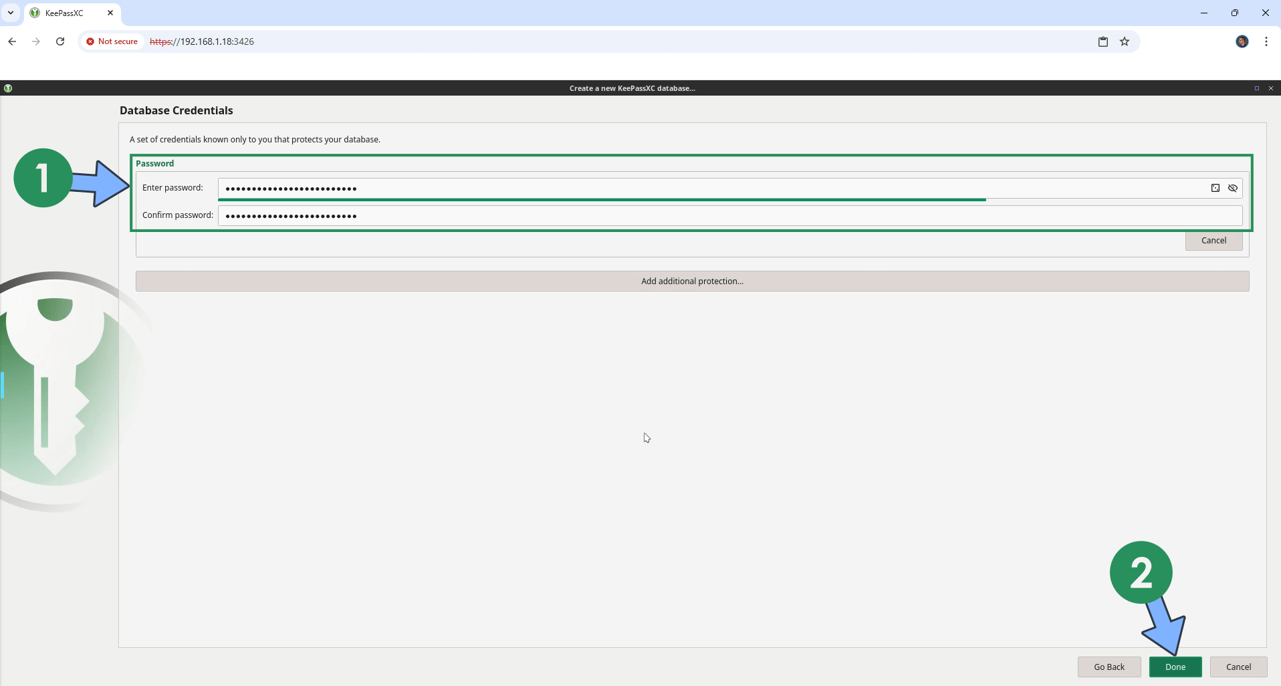1281x686 pixels.
Task: Cancel the database creation wizard
Action: pyautogui.click(x=1238, y=667)
